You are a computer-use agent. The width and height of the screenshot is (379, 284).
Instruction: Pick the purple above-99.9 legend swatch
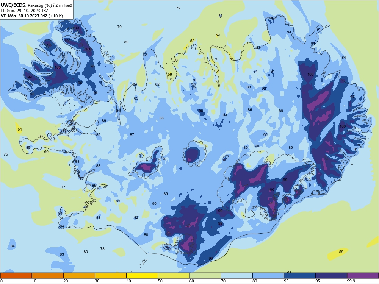(363, 276)
